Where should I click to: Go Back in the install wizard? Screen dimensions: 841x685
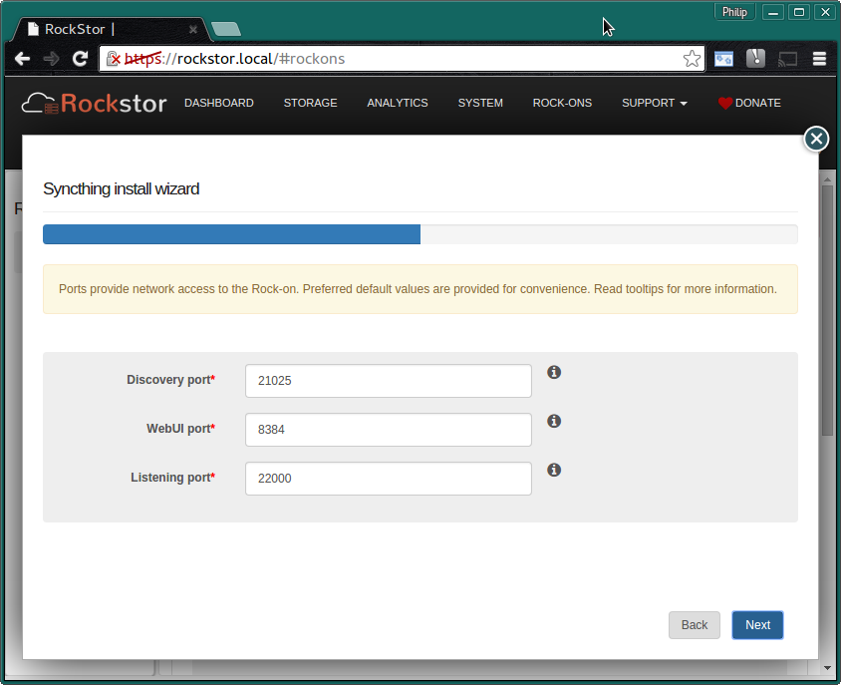coord(695,625)
